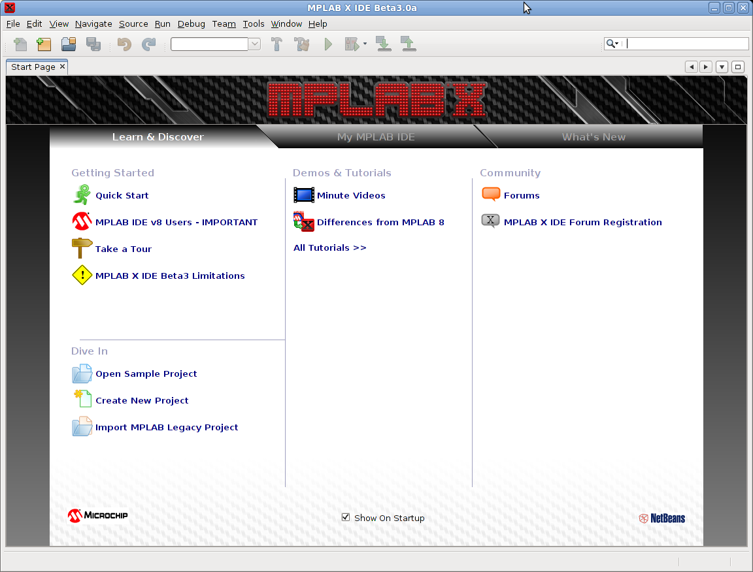The width and height of the screenshot is (753, 572).
Task: Click inside the quick search field
Action: click(x=687, y=44)
